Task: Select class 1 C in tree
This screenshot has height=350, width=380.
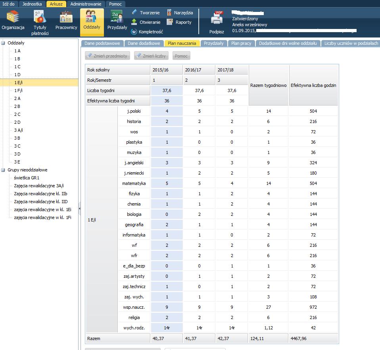Action: [x=17, y=67]
